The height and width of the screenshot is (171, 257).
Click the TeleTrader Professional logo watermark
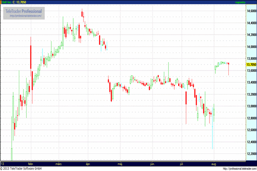click(24, 11)
